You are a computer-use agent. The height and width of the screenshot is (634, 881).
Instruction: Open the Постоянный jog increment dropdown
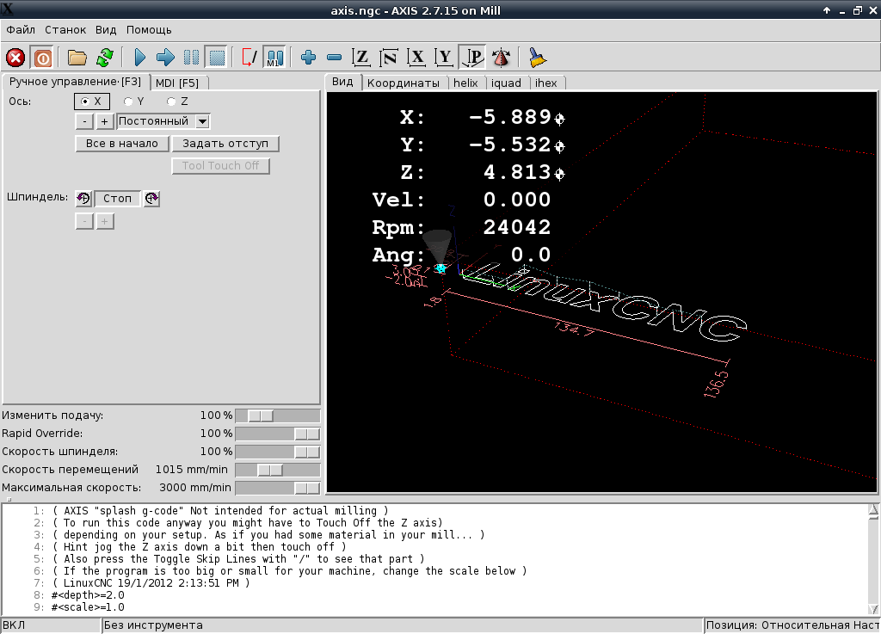pyautogui.click(x=202, y=122)
